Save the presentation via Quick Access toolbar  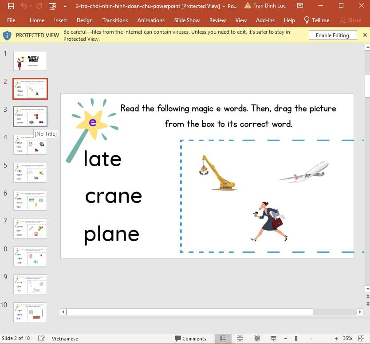(x=11, y=5)
